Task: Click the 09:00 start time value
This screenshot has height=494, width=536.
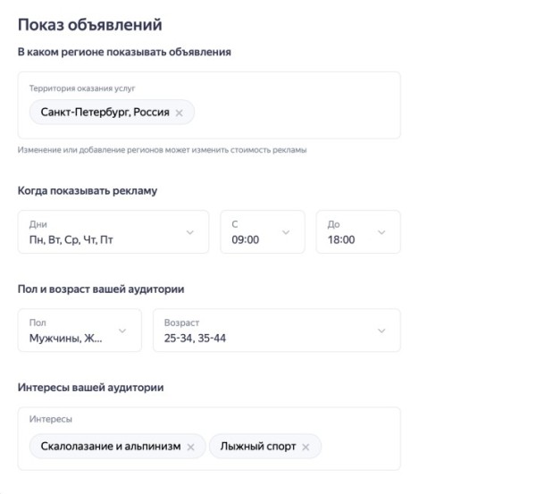Action: 245,239
